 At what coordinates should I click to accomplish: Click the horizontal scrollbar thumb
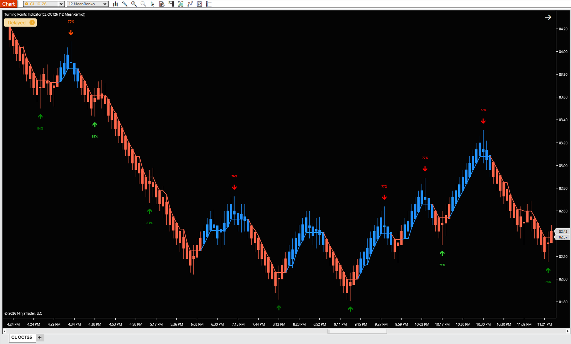coord(357,331)
